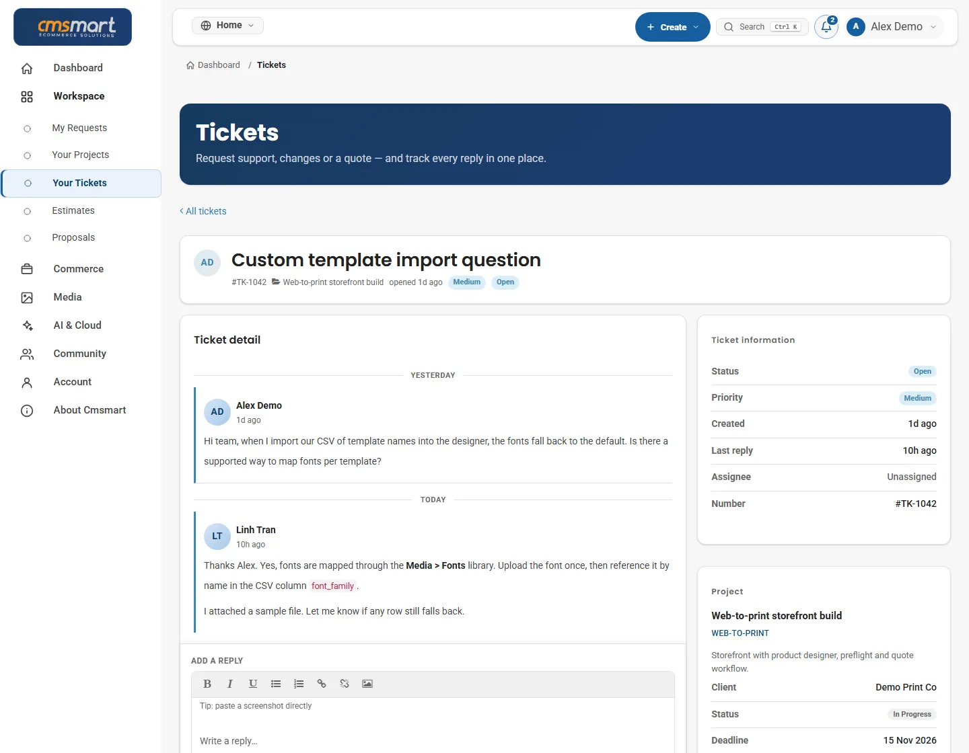Click the notification bell icon
This screenshot has height=753, width=969.
pyautogui.click(x=826, y=27)
